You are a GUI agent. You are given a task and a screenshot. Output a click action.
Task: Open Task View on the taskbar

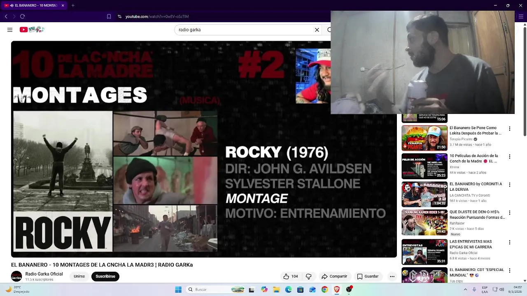pyautogui.click(x=252, y=289)
